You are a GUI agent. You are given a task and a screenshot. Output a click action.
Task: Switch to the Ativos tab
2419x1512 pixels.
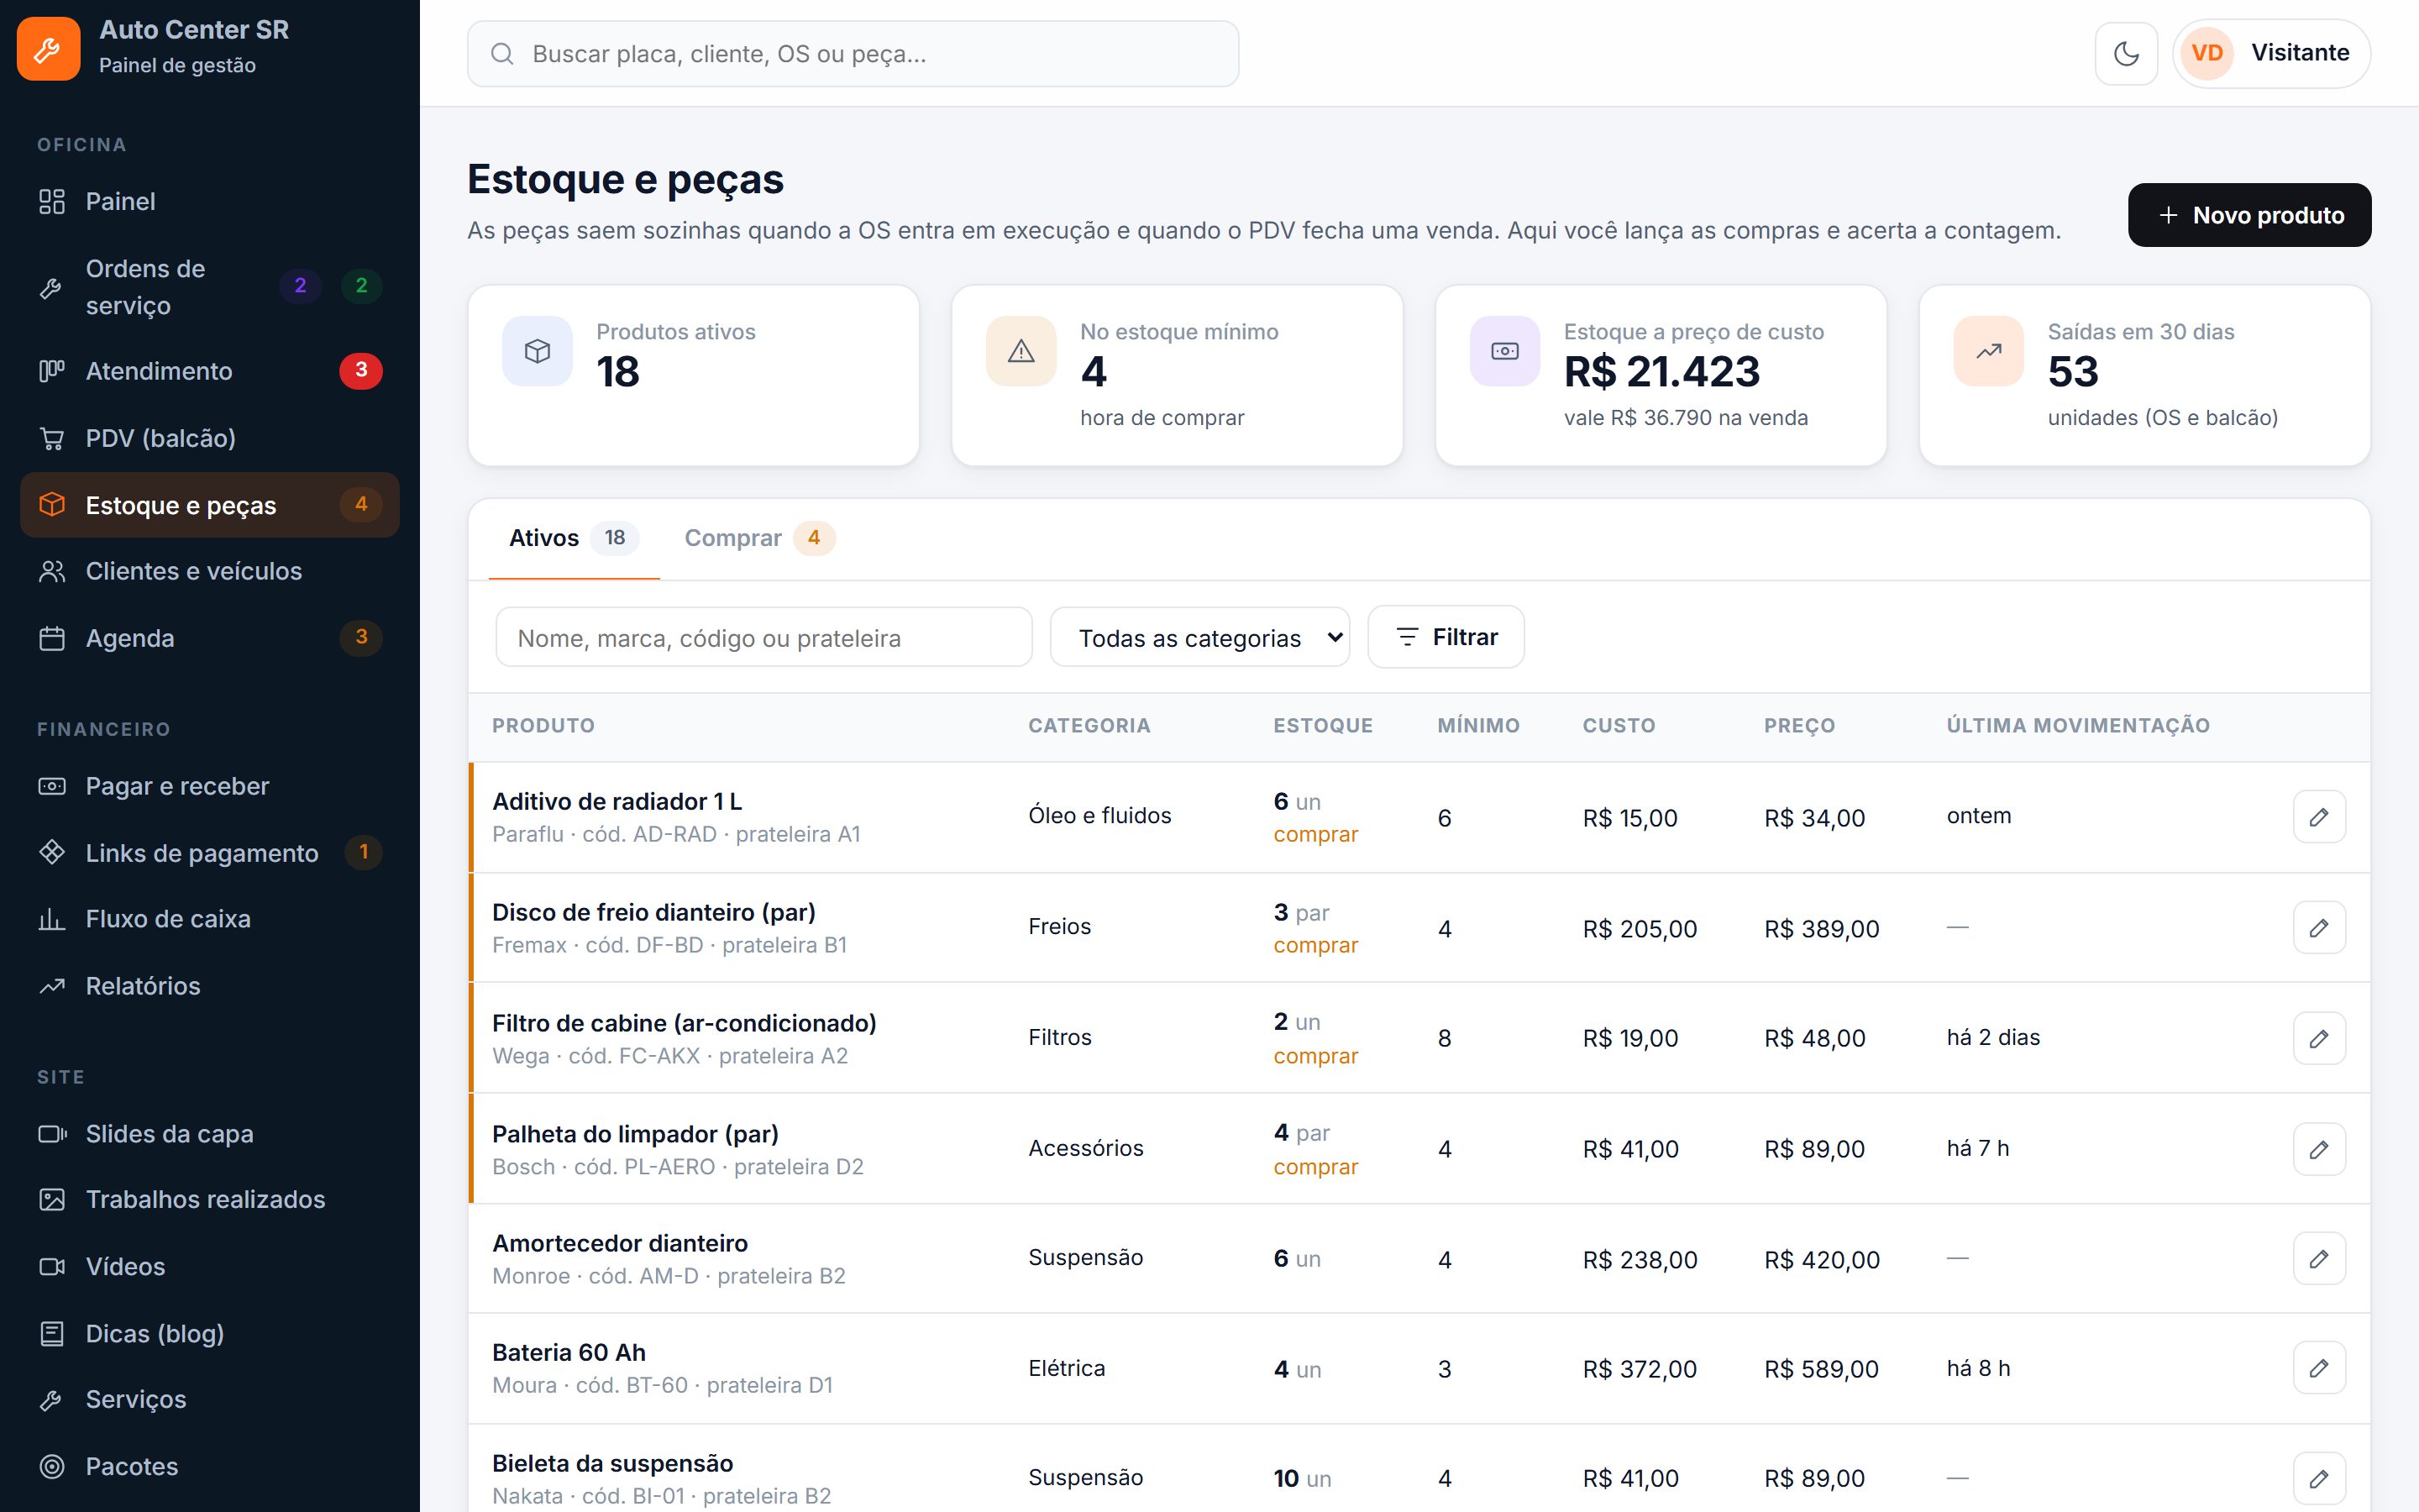[574, 538]
